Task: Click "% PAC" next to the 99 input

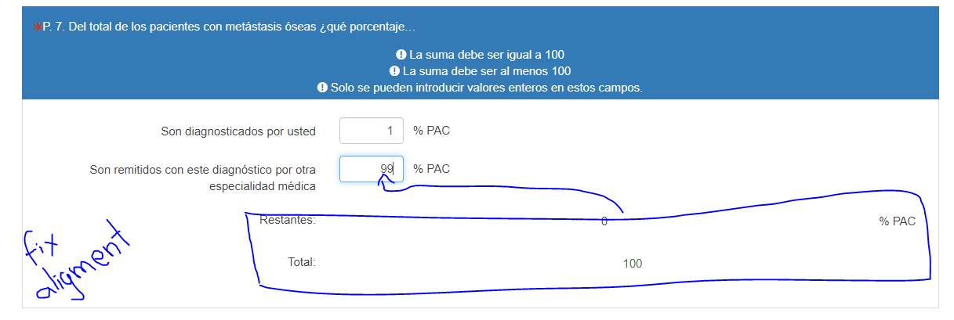Action: pos(431,169)
